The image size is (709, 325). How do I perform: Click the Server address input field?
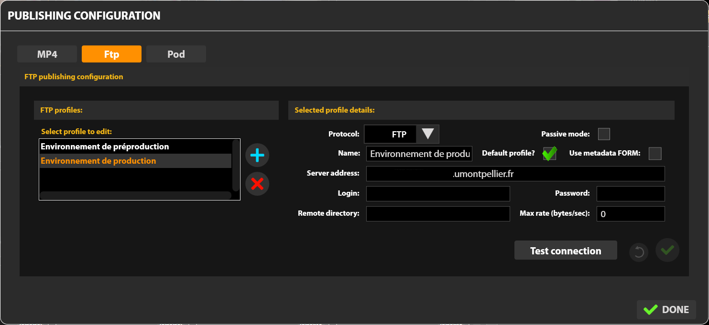click(x=515, y=174)
